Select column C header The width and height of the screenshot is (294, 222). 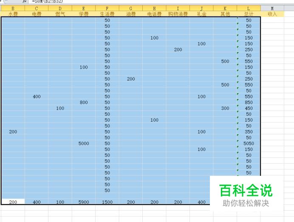pos(37,8)
